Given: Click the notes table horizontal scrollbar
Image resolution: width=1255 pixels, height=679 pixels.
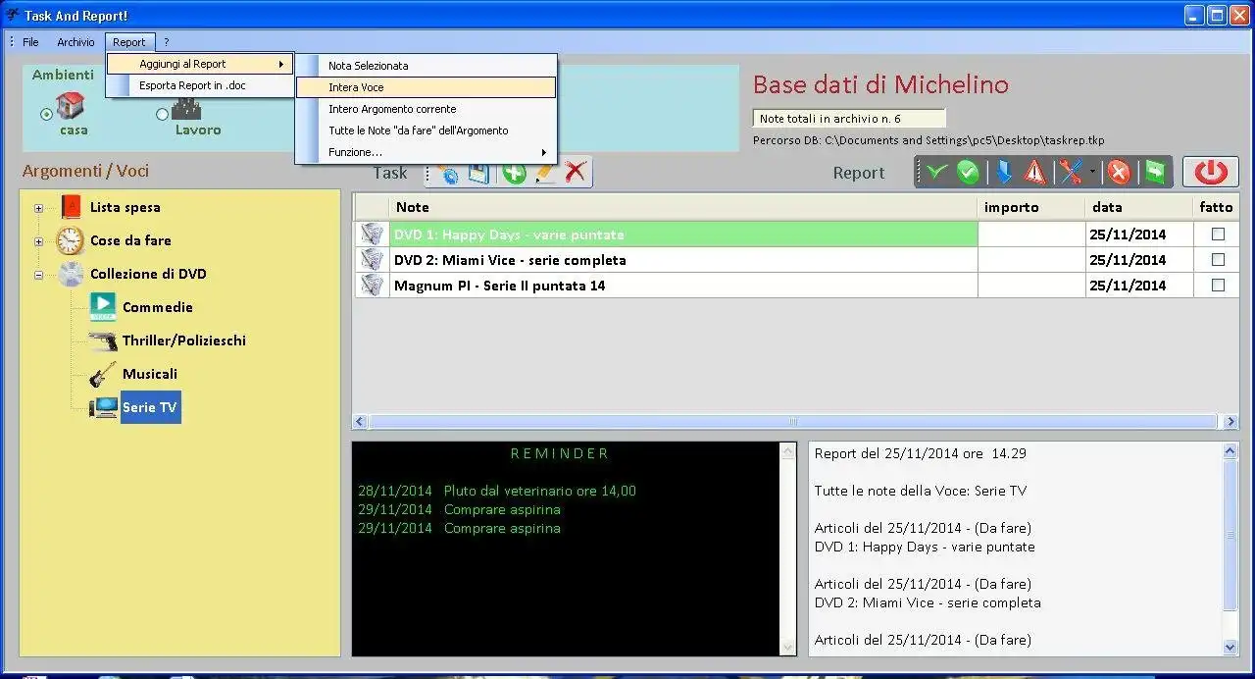Looking at the screenshot, I should [795, 422].
